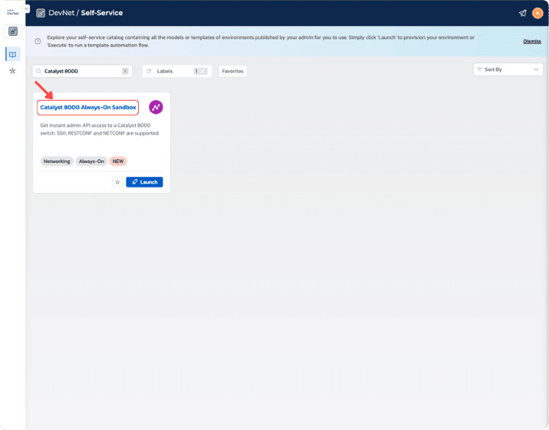Open the Sort By dropdown
Screen dimensions: 549x430
click(x=508, y=69)
